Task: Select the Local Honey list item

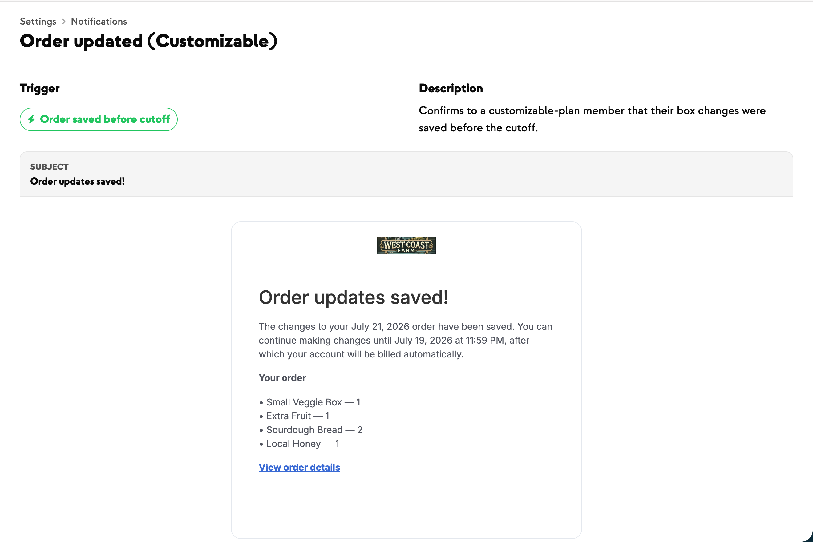Action: pyautogui.click(x=299, y=444)
